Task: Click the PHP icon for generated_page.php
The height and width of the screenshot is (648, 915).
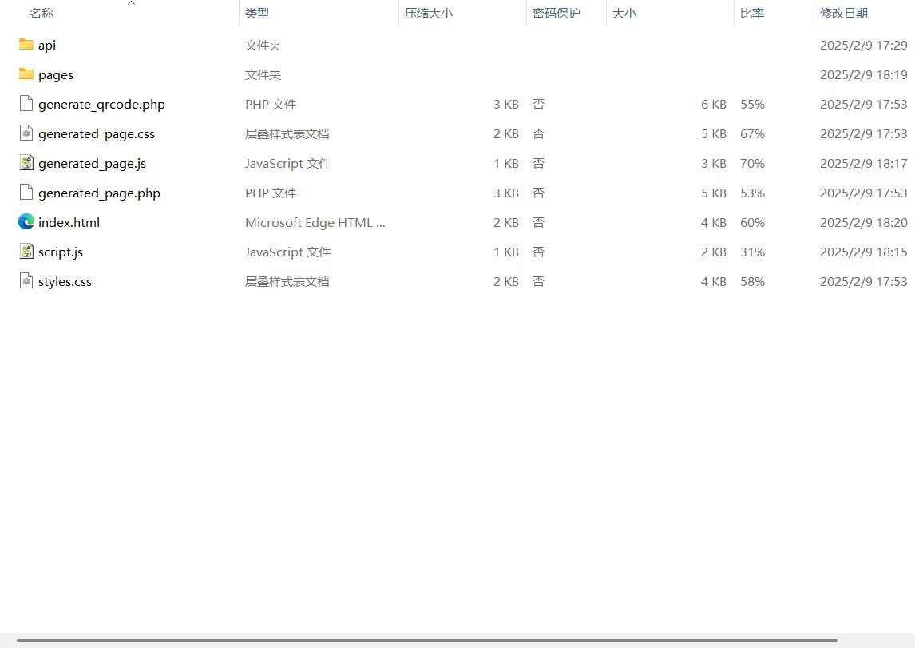Action: click(26, 193)
